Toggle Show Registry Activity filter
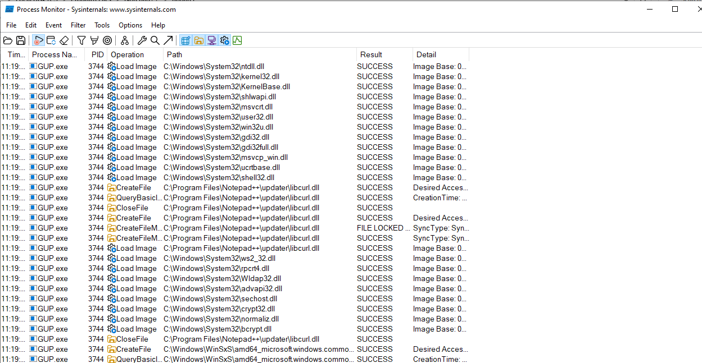This screenshot has height=363, width=702. click(185, 40)
